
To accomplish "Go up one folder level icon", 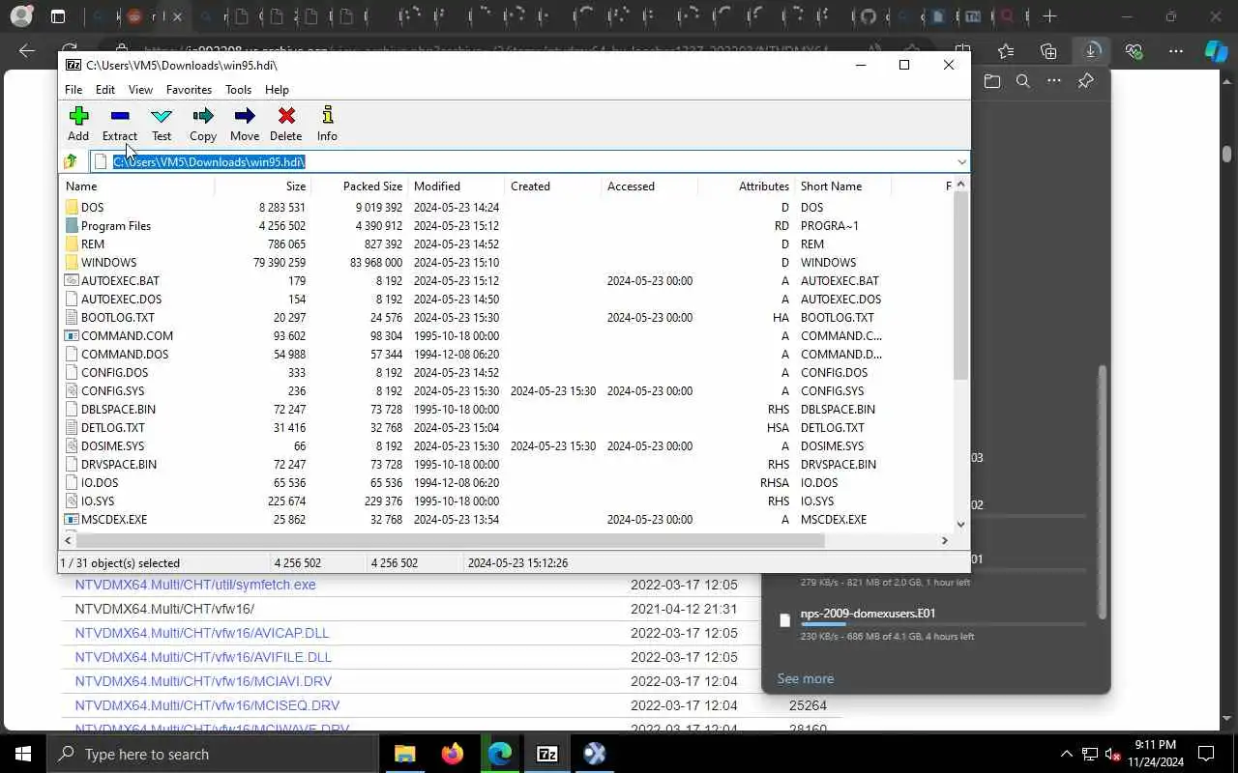I will (x=71, y=161).
